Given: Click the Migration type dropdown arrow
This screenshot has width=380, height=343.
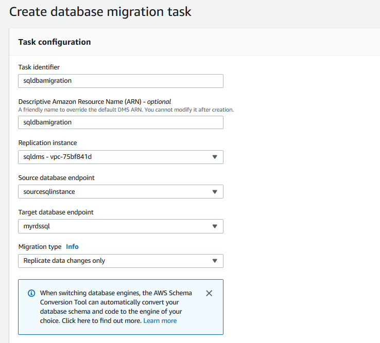Looking at the screenshot, I should click(x=215, y=261).
